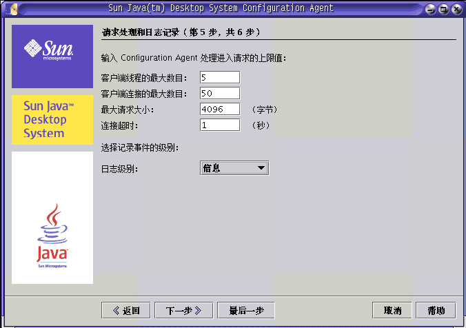Click the label 连接超时
Viewport: 466px width, 328px height.
click(x=119, y=125)
